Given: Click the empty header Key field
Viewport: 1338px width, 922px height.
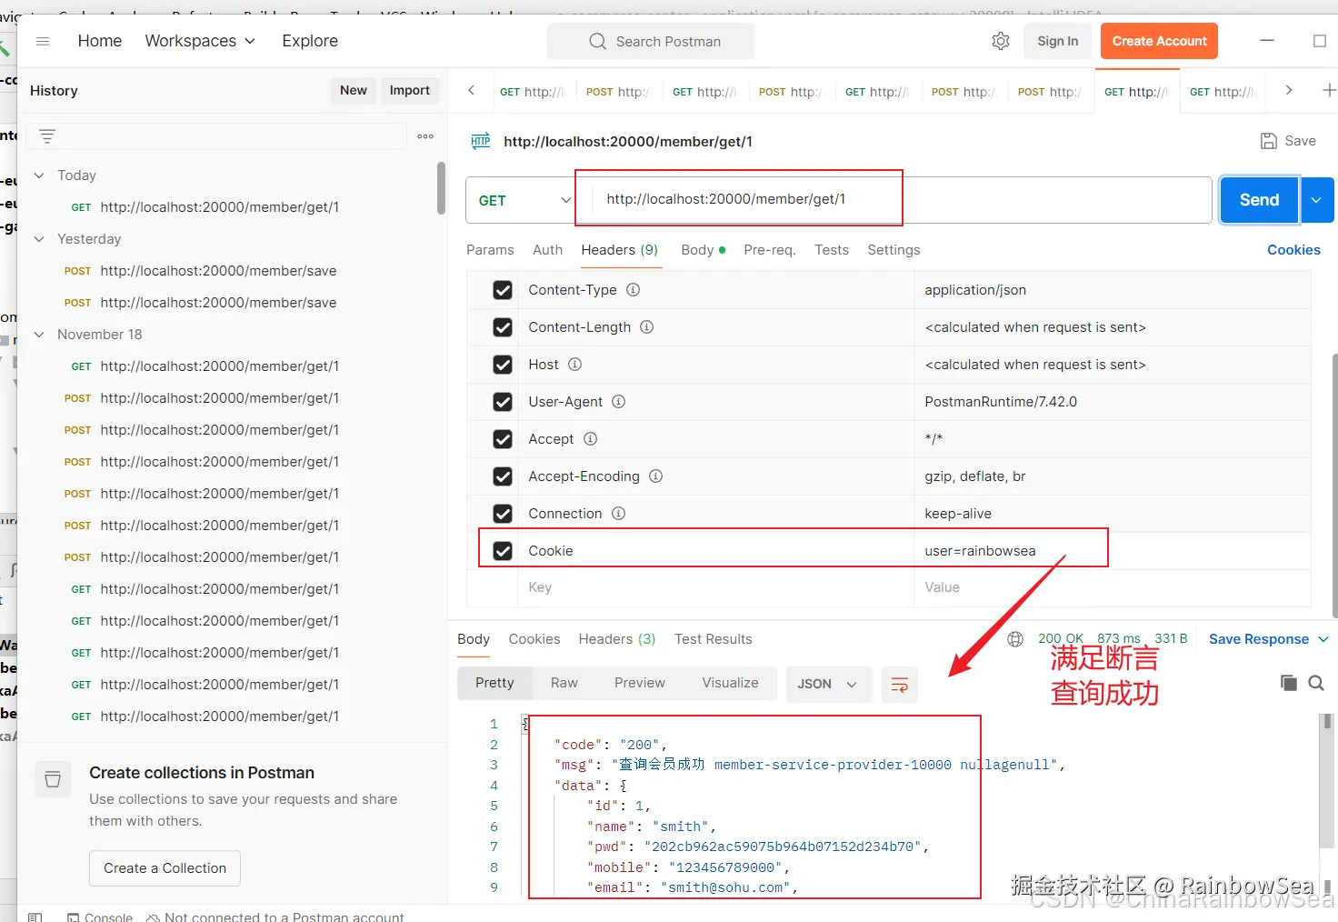Looking at the screenshot, I should (716, 588).
